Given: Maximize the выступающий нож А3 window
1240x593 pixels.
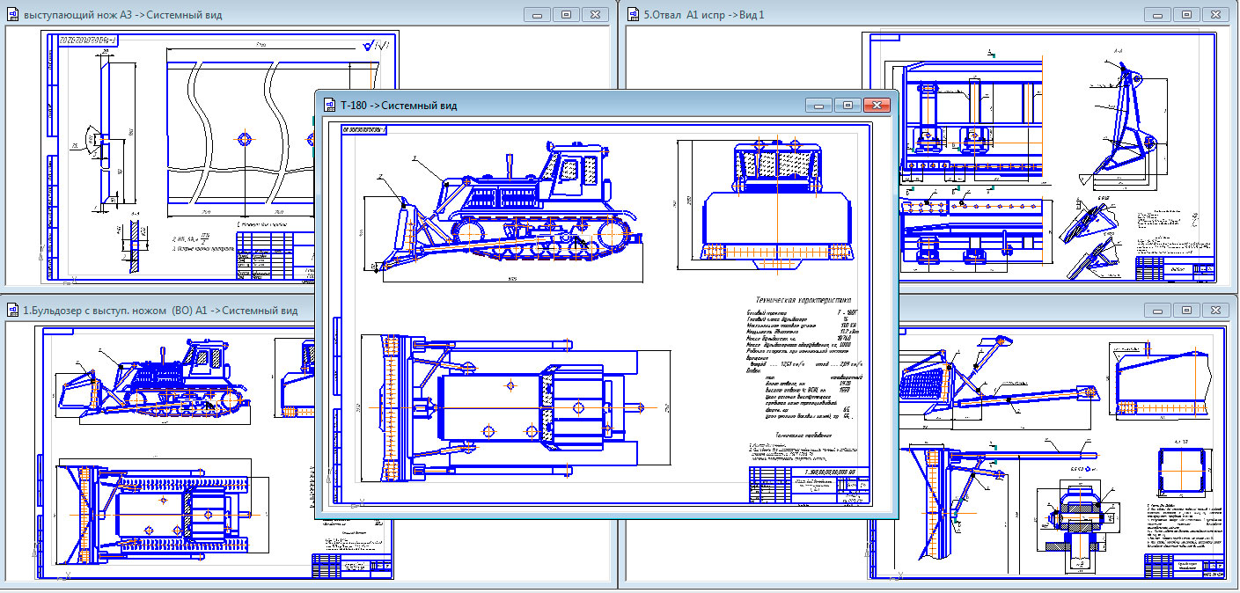Looking at the screenshot, I should tap(566, 15).
